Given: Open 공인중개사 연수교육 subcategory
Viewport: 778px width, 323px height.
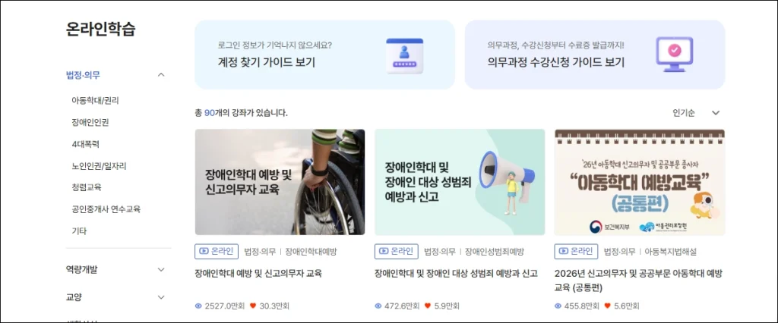Looking at the screenshot, I should pos(106,209).
